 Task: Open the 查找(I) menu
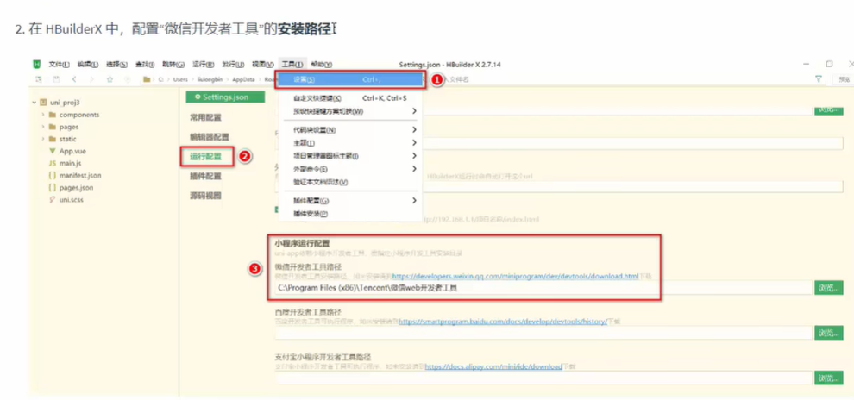tap(145, 64)
